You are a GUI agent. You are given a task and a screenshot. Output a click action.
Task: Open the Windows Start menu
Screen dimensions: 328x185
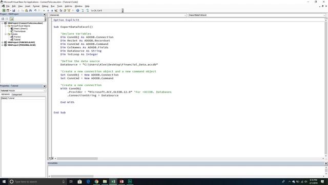click(x=4, y=181)
